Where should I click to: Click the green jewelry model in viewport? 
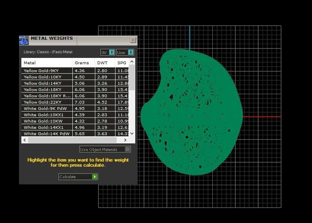pyautogui.click(x=192, y=112)
